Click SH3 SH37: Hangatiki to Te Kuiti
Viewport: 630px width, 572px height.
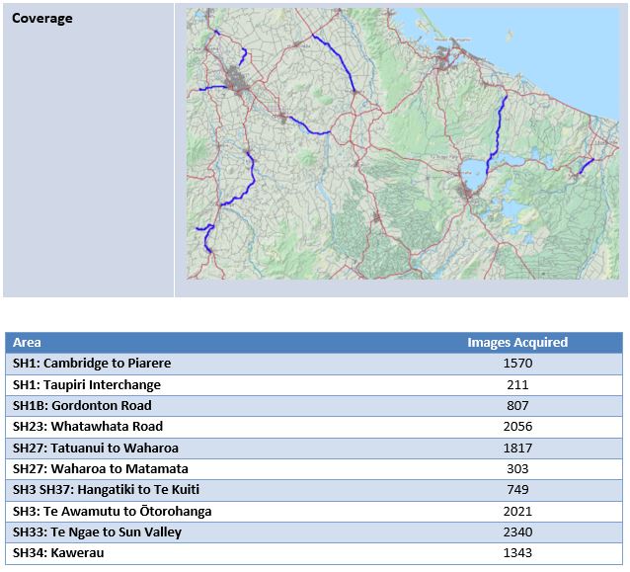tap(112, 490)
